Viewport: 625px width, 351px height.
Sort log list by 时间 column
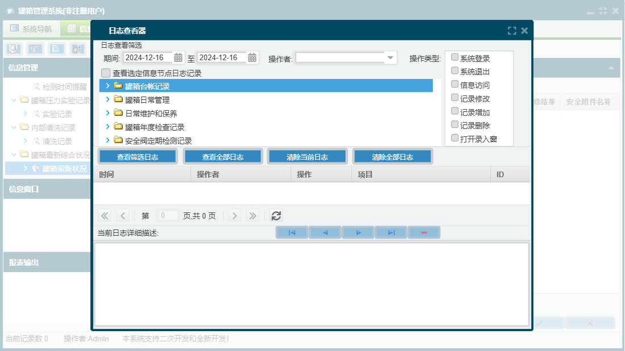tap(143, 174)
